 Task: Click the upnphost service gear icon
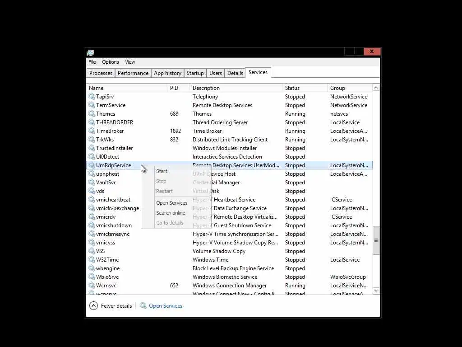point(92,174)
